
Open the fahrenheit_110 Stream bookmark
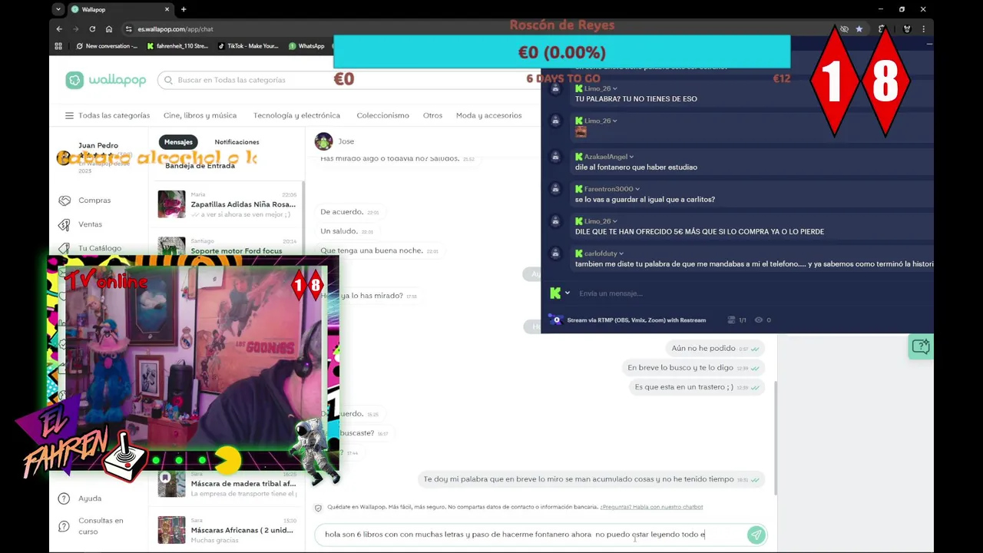coord(177,46)
